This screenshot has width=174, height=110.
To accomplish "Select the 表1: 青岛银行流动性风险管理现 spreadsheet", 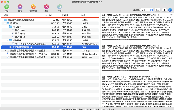I will (50, 44).
